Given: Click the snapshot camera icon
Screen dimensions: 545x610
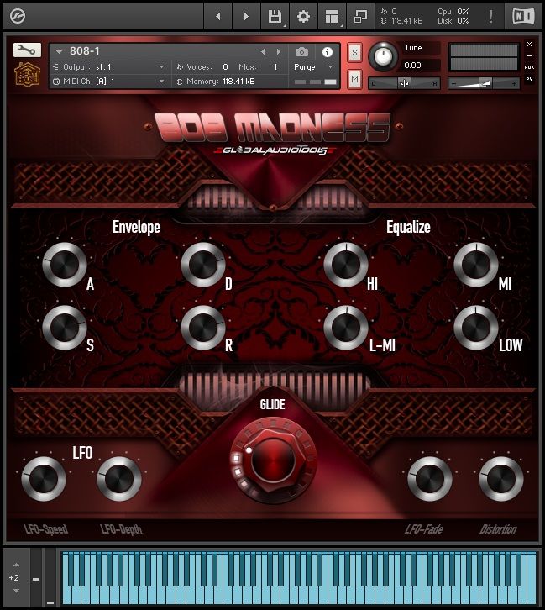Looking at the screenshot, I should pyautogui.click(x=302, y=52).
